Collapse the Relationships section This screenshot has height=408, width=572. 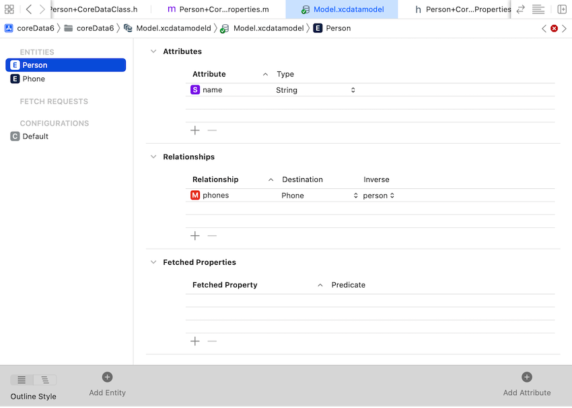153,157
